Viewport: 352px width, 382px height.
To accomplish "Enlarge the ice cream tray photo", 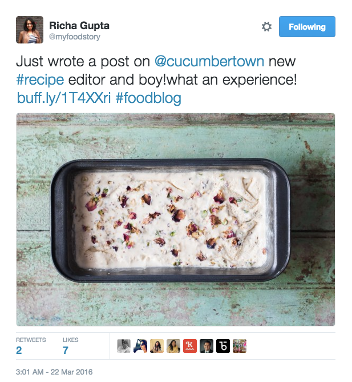I will tap(176, 220).
